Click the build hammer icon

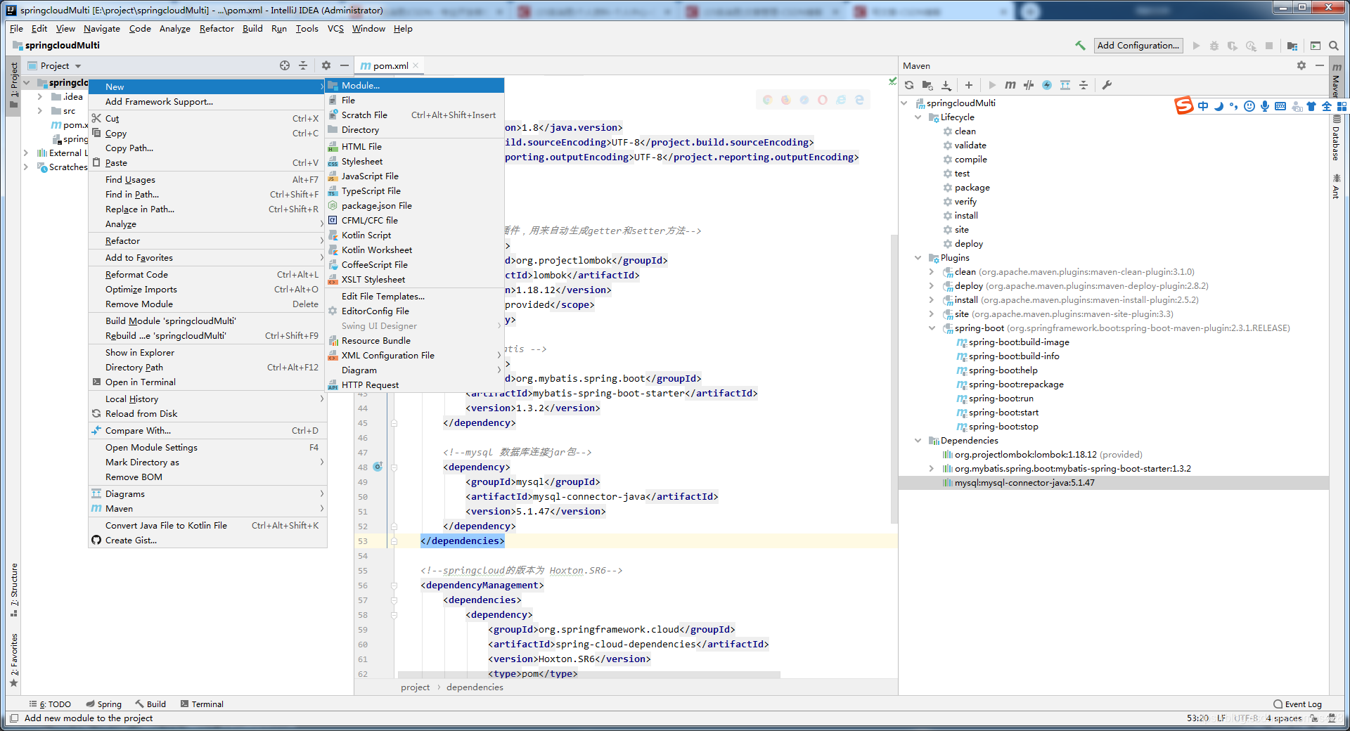pos(1080,46)
